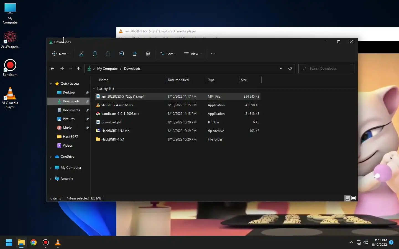Click the Share icon in toolbar
The image size is (399, 249).
point(135,54)
